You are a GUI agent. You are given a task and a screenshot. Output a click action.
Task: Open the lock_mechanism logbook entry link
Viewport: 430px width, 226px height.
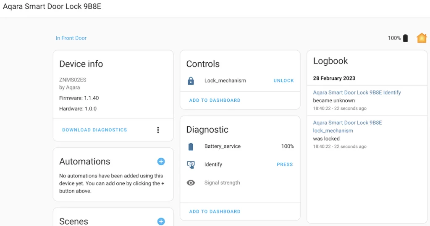(347, 126)
